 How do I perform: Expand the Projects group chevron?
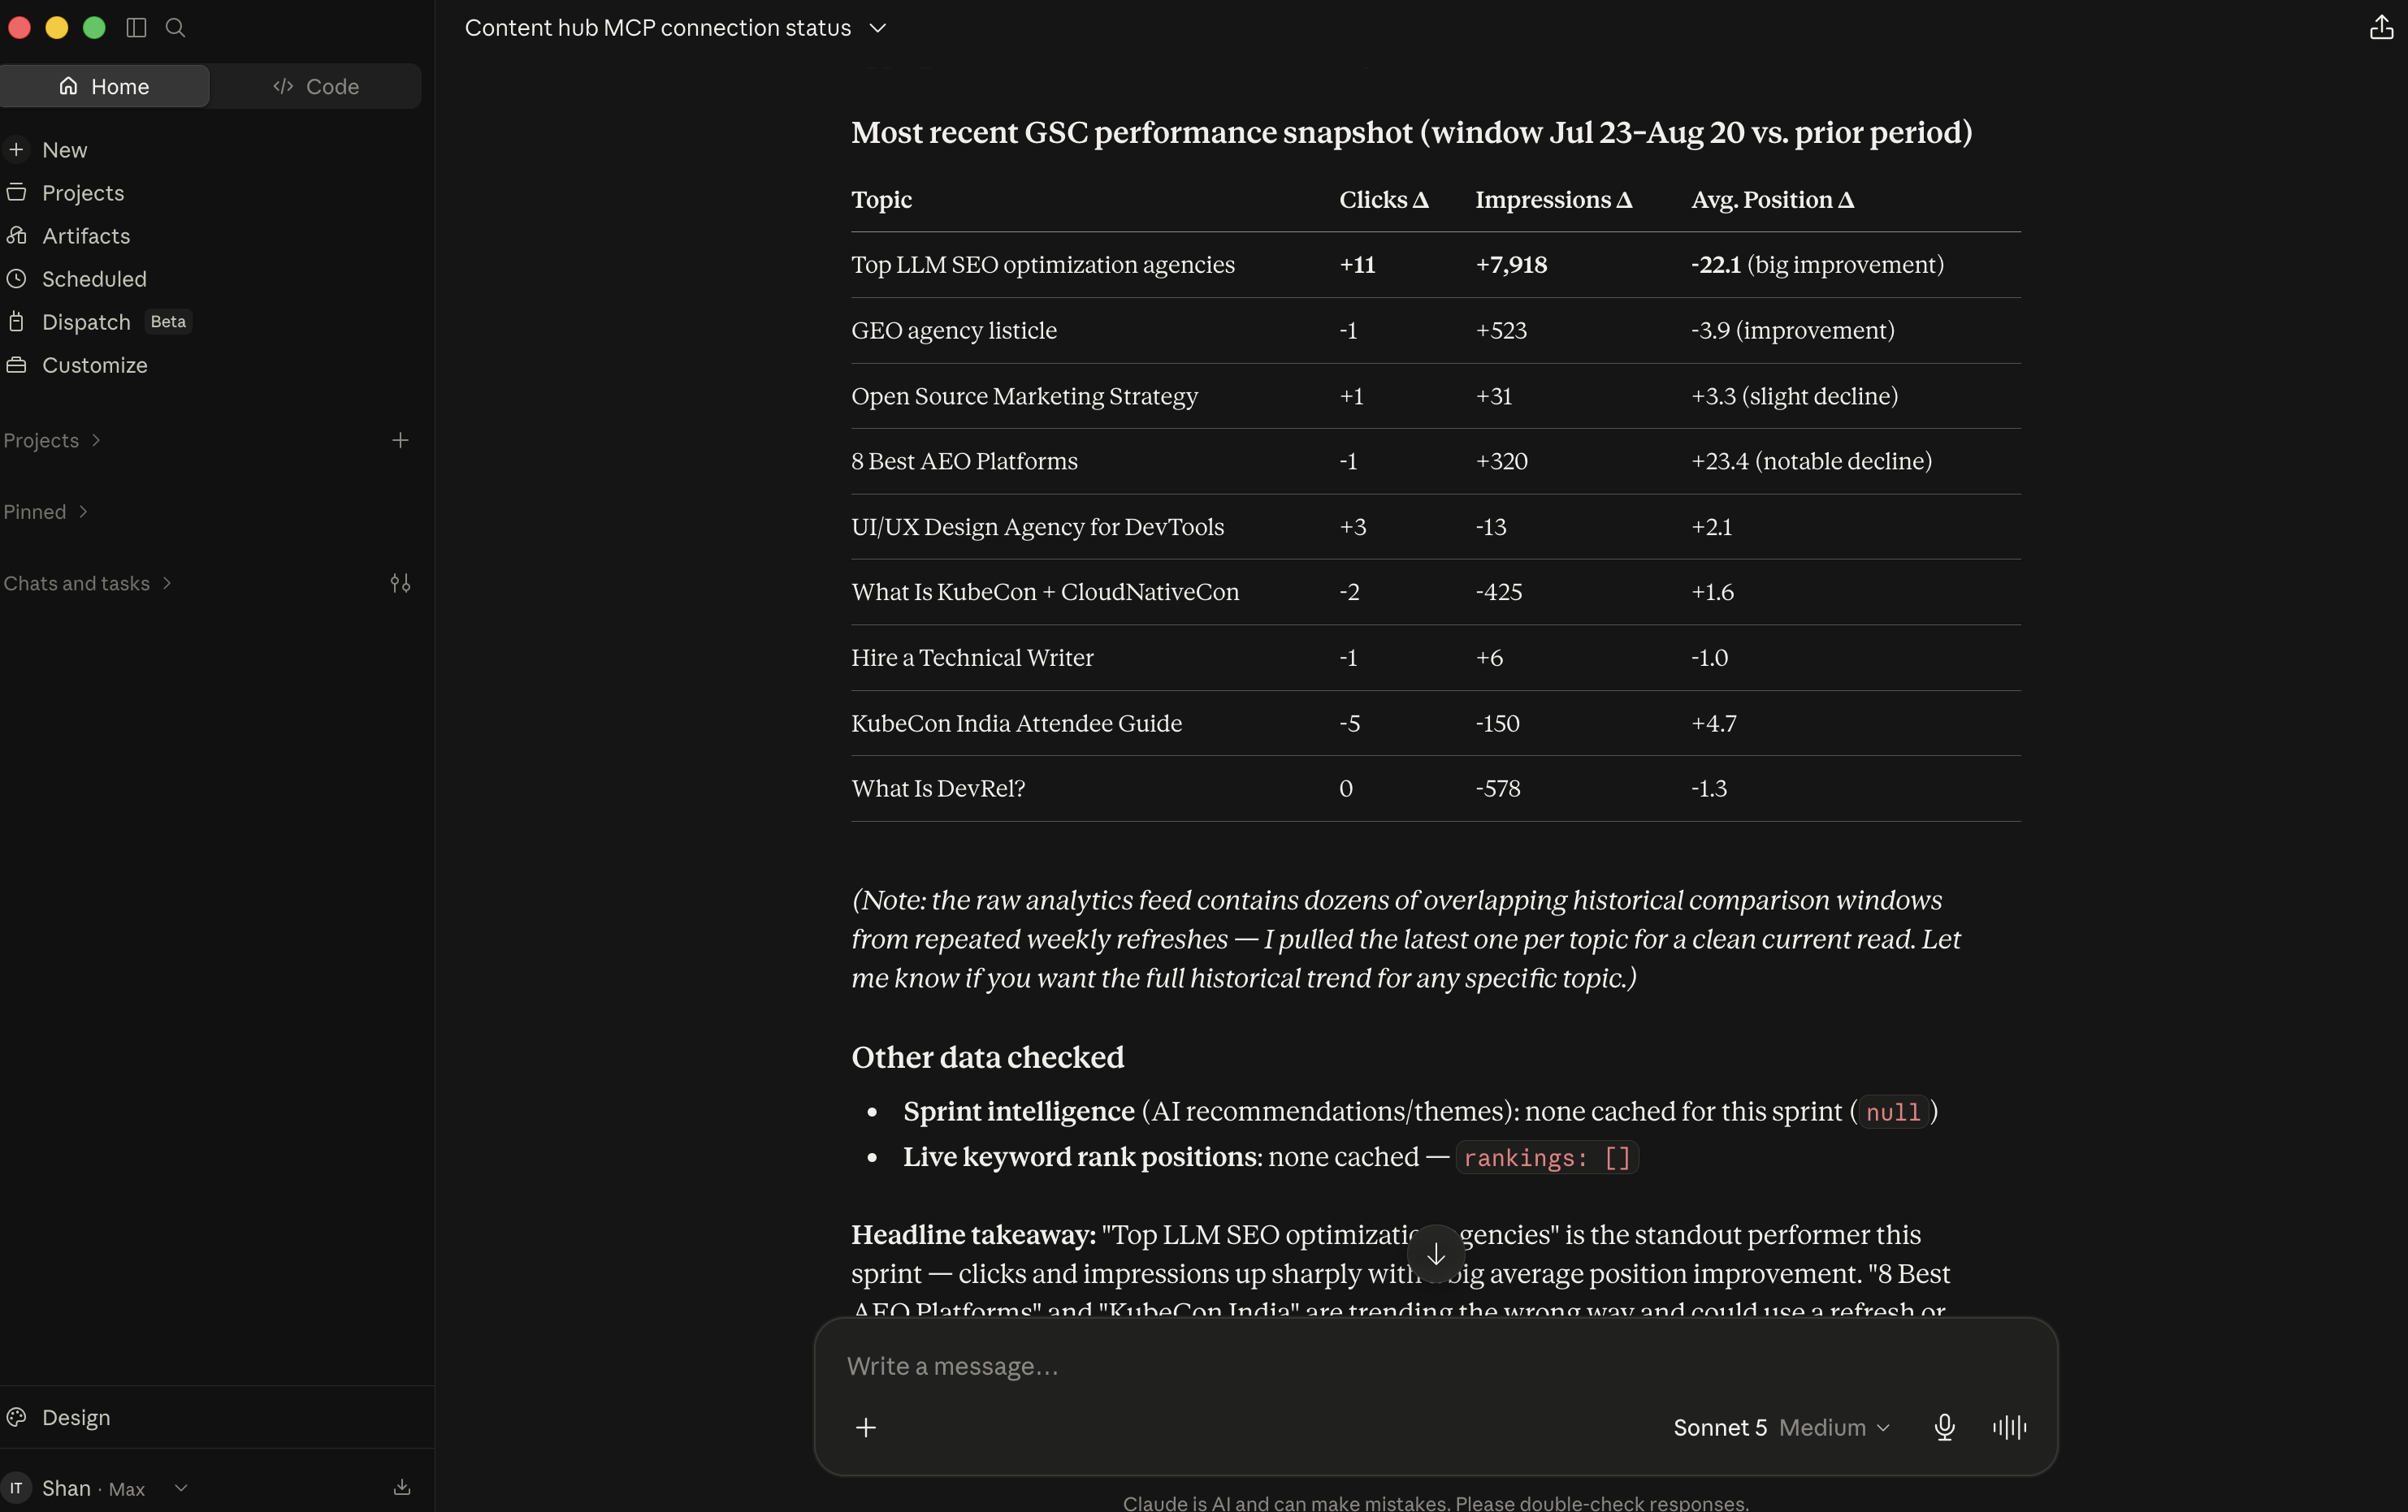click(x=96, y=439)
